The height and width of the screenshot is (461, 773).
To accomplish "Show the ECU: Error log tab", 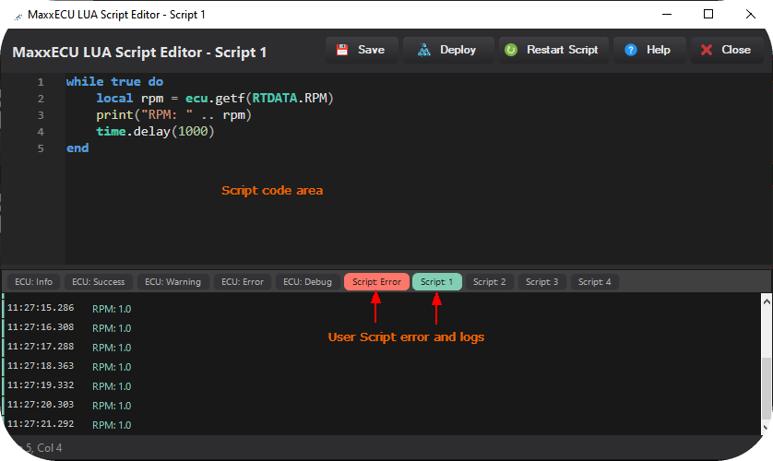I will pos(242,282).
